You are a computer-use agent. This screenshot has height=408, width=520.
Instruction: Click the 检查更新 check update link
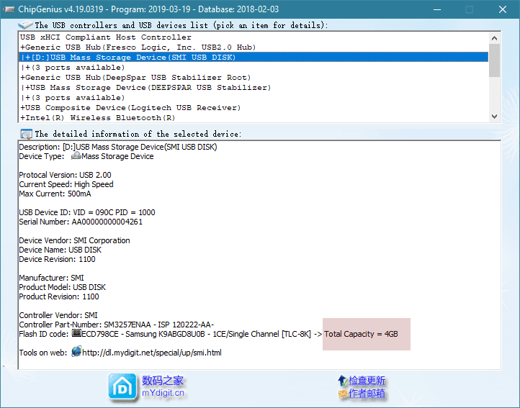(367, 381)
